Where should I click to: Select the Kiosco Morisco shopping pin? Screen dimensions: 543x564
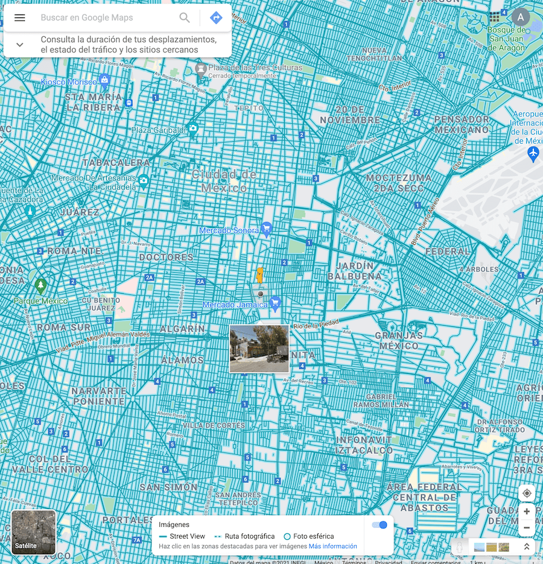pos(104,81)
